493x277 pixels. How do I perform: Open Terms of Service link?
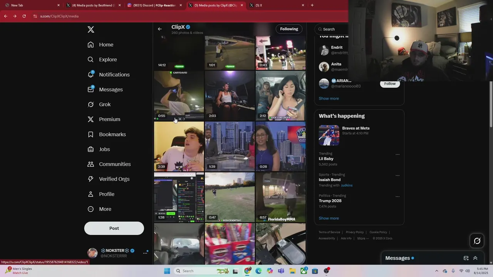[329, 232]
